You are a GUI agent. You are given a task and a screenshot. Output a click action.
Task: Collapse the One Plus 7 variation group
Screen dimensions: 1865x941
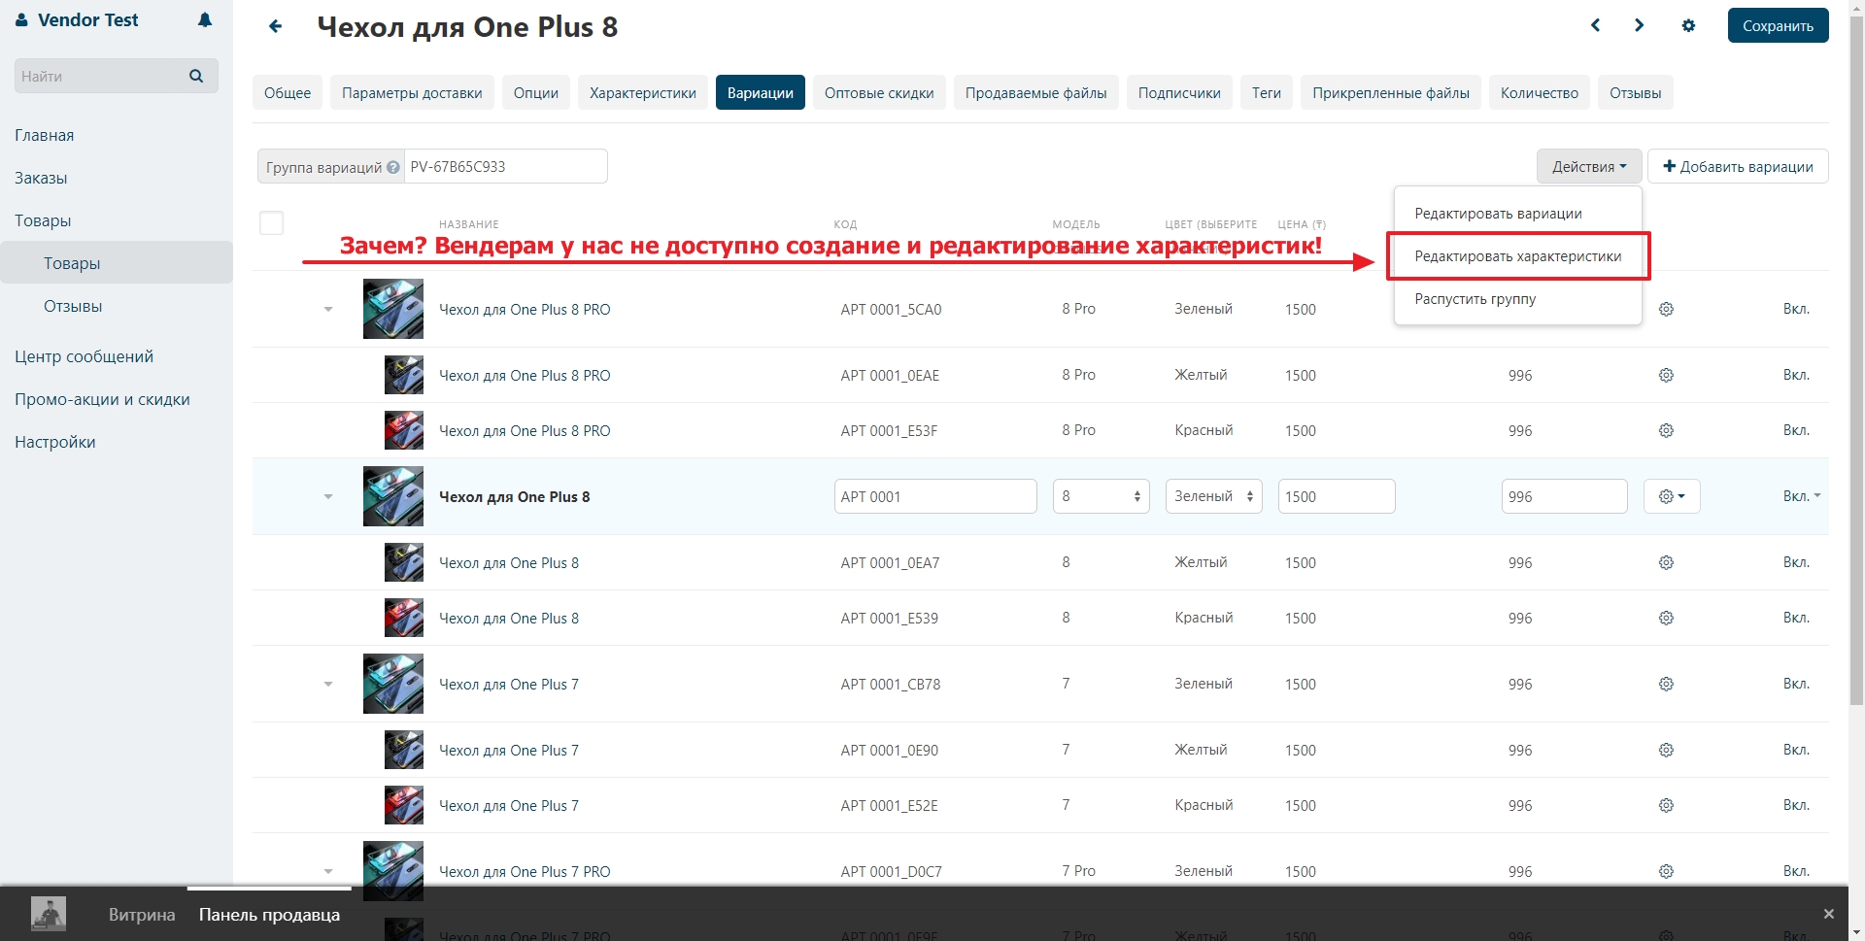328,684
